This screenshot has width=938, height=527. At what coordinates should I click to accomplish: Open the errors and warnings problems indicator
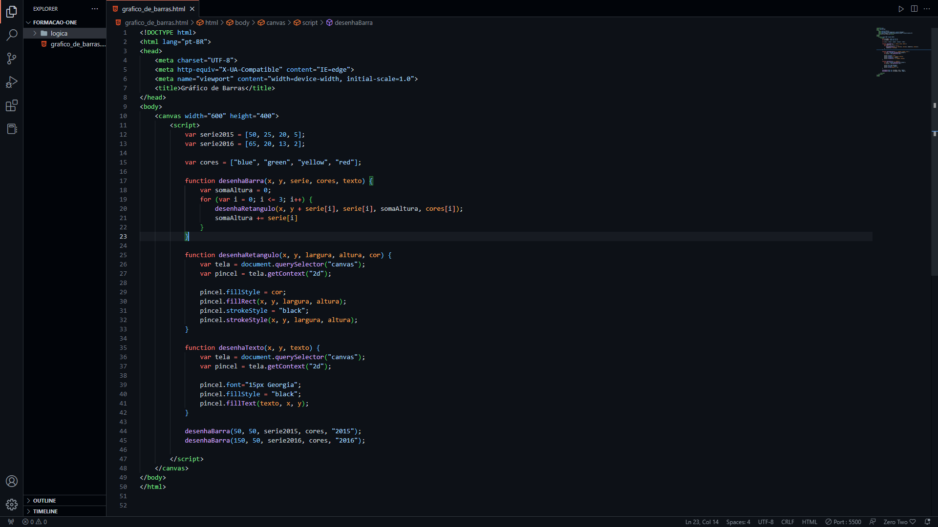click(35, 522)
